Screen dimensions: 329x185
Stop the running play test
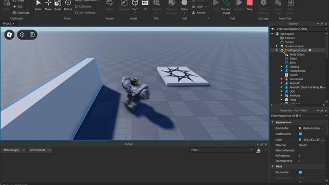(249, 5)
